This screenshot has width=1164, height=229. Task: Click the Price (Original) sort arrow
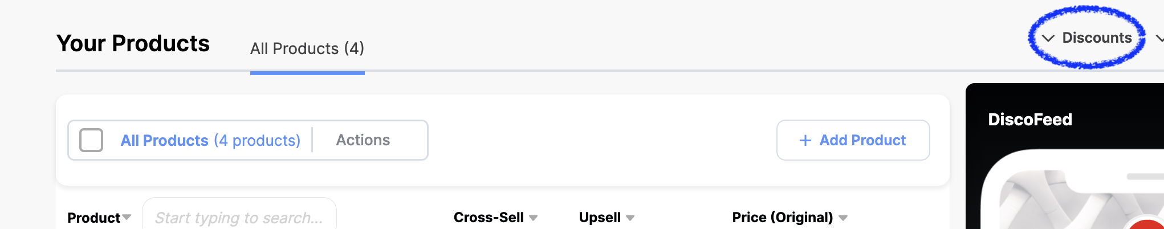[843, 218]
